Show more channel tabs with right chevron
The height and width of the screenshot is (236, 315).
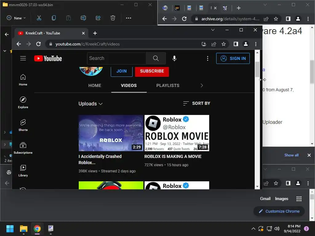pyautogui.click(x=202, y=85)
